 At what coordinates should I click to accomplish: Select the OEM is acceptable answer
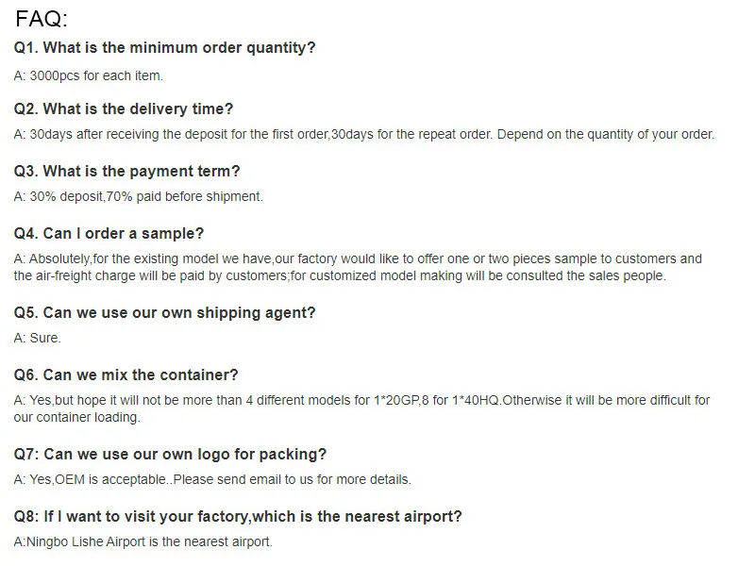point(212,479)
